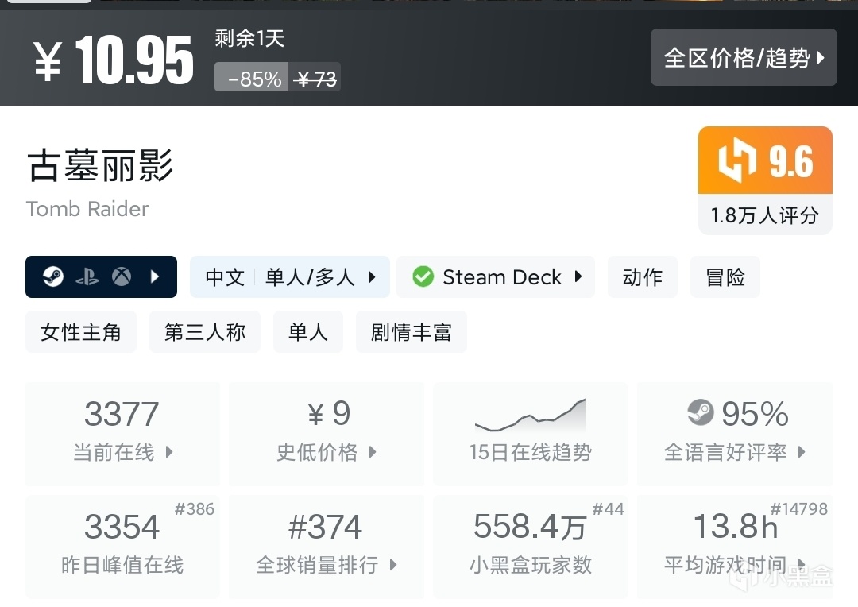Click the PlayStation platform icon
This screenshot has height=607, width=858.
pyautogui.click(x=87, y=276)
